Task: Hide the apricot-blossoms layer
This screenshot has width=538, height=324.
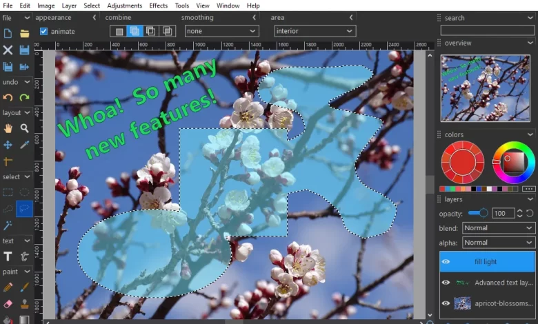Action: pos(446,303)
